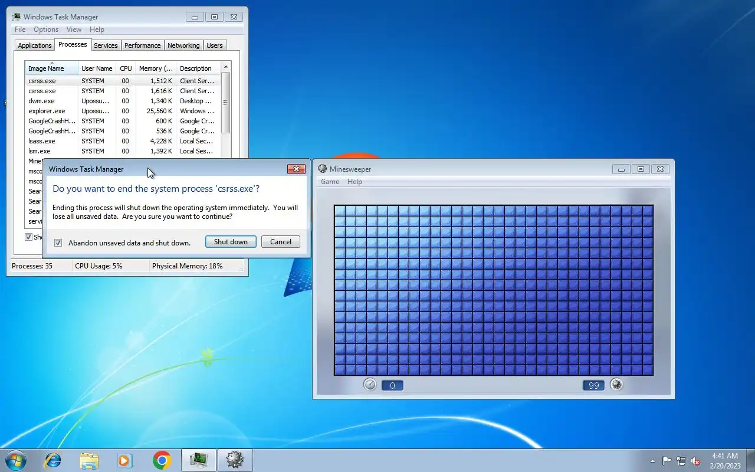Reveal the bottom-right Minesweeper tile
Viewport: 755px width, 472px height.
(648, 369)
